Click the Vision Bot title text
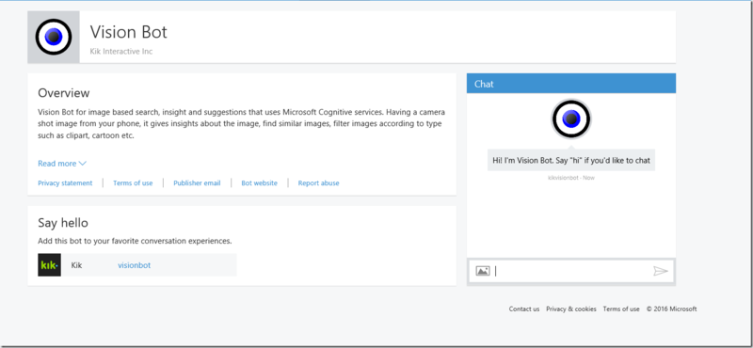The height and width of the screenshot is (348, 753). tap(129, 32)
